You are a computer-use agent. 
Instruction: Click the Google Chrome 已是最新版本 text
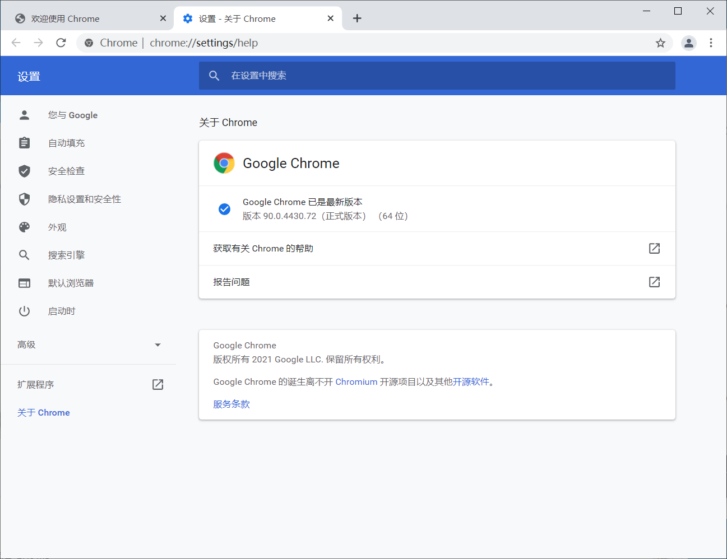tap(303, 202)
